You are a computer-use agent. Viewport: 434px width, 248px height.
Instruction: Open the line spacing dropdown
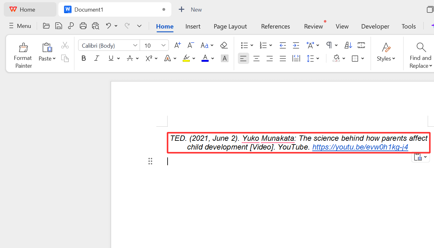click(x=313, y=58)
